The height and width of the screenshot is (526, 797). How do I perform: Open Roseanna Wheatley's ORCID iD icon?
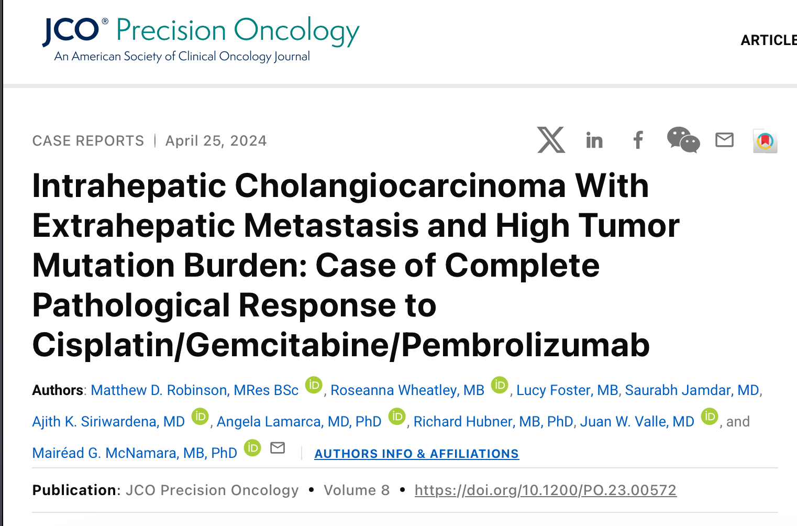(500, 385)
